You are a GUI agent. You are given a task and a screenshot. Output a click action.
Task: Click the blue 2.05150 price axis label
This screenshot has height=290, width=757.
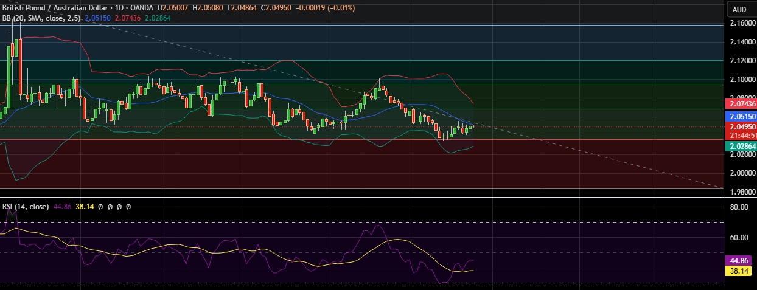point(742,116)
